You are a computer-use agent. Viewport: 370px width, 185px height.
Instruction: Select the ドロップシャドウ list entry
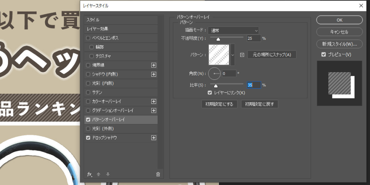point(121,138)
